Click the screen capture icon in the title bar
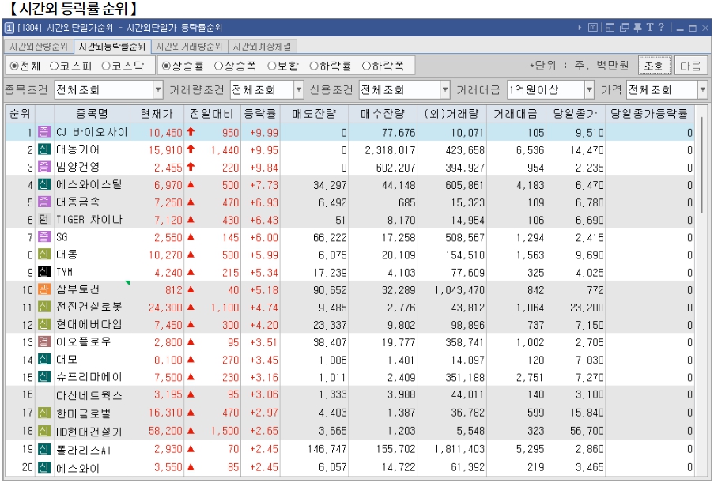This screenshot has width=714, height=483. (x=592, y=26)
